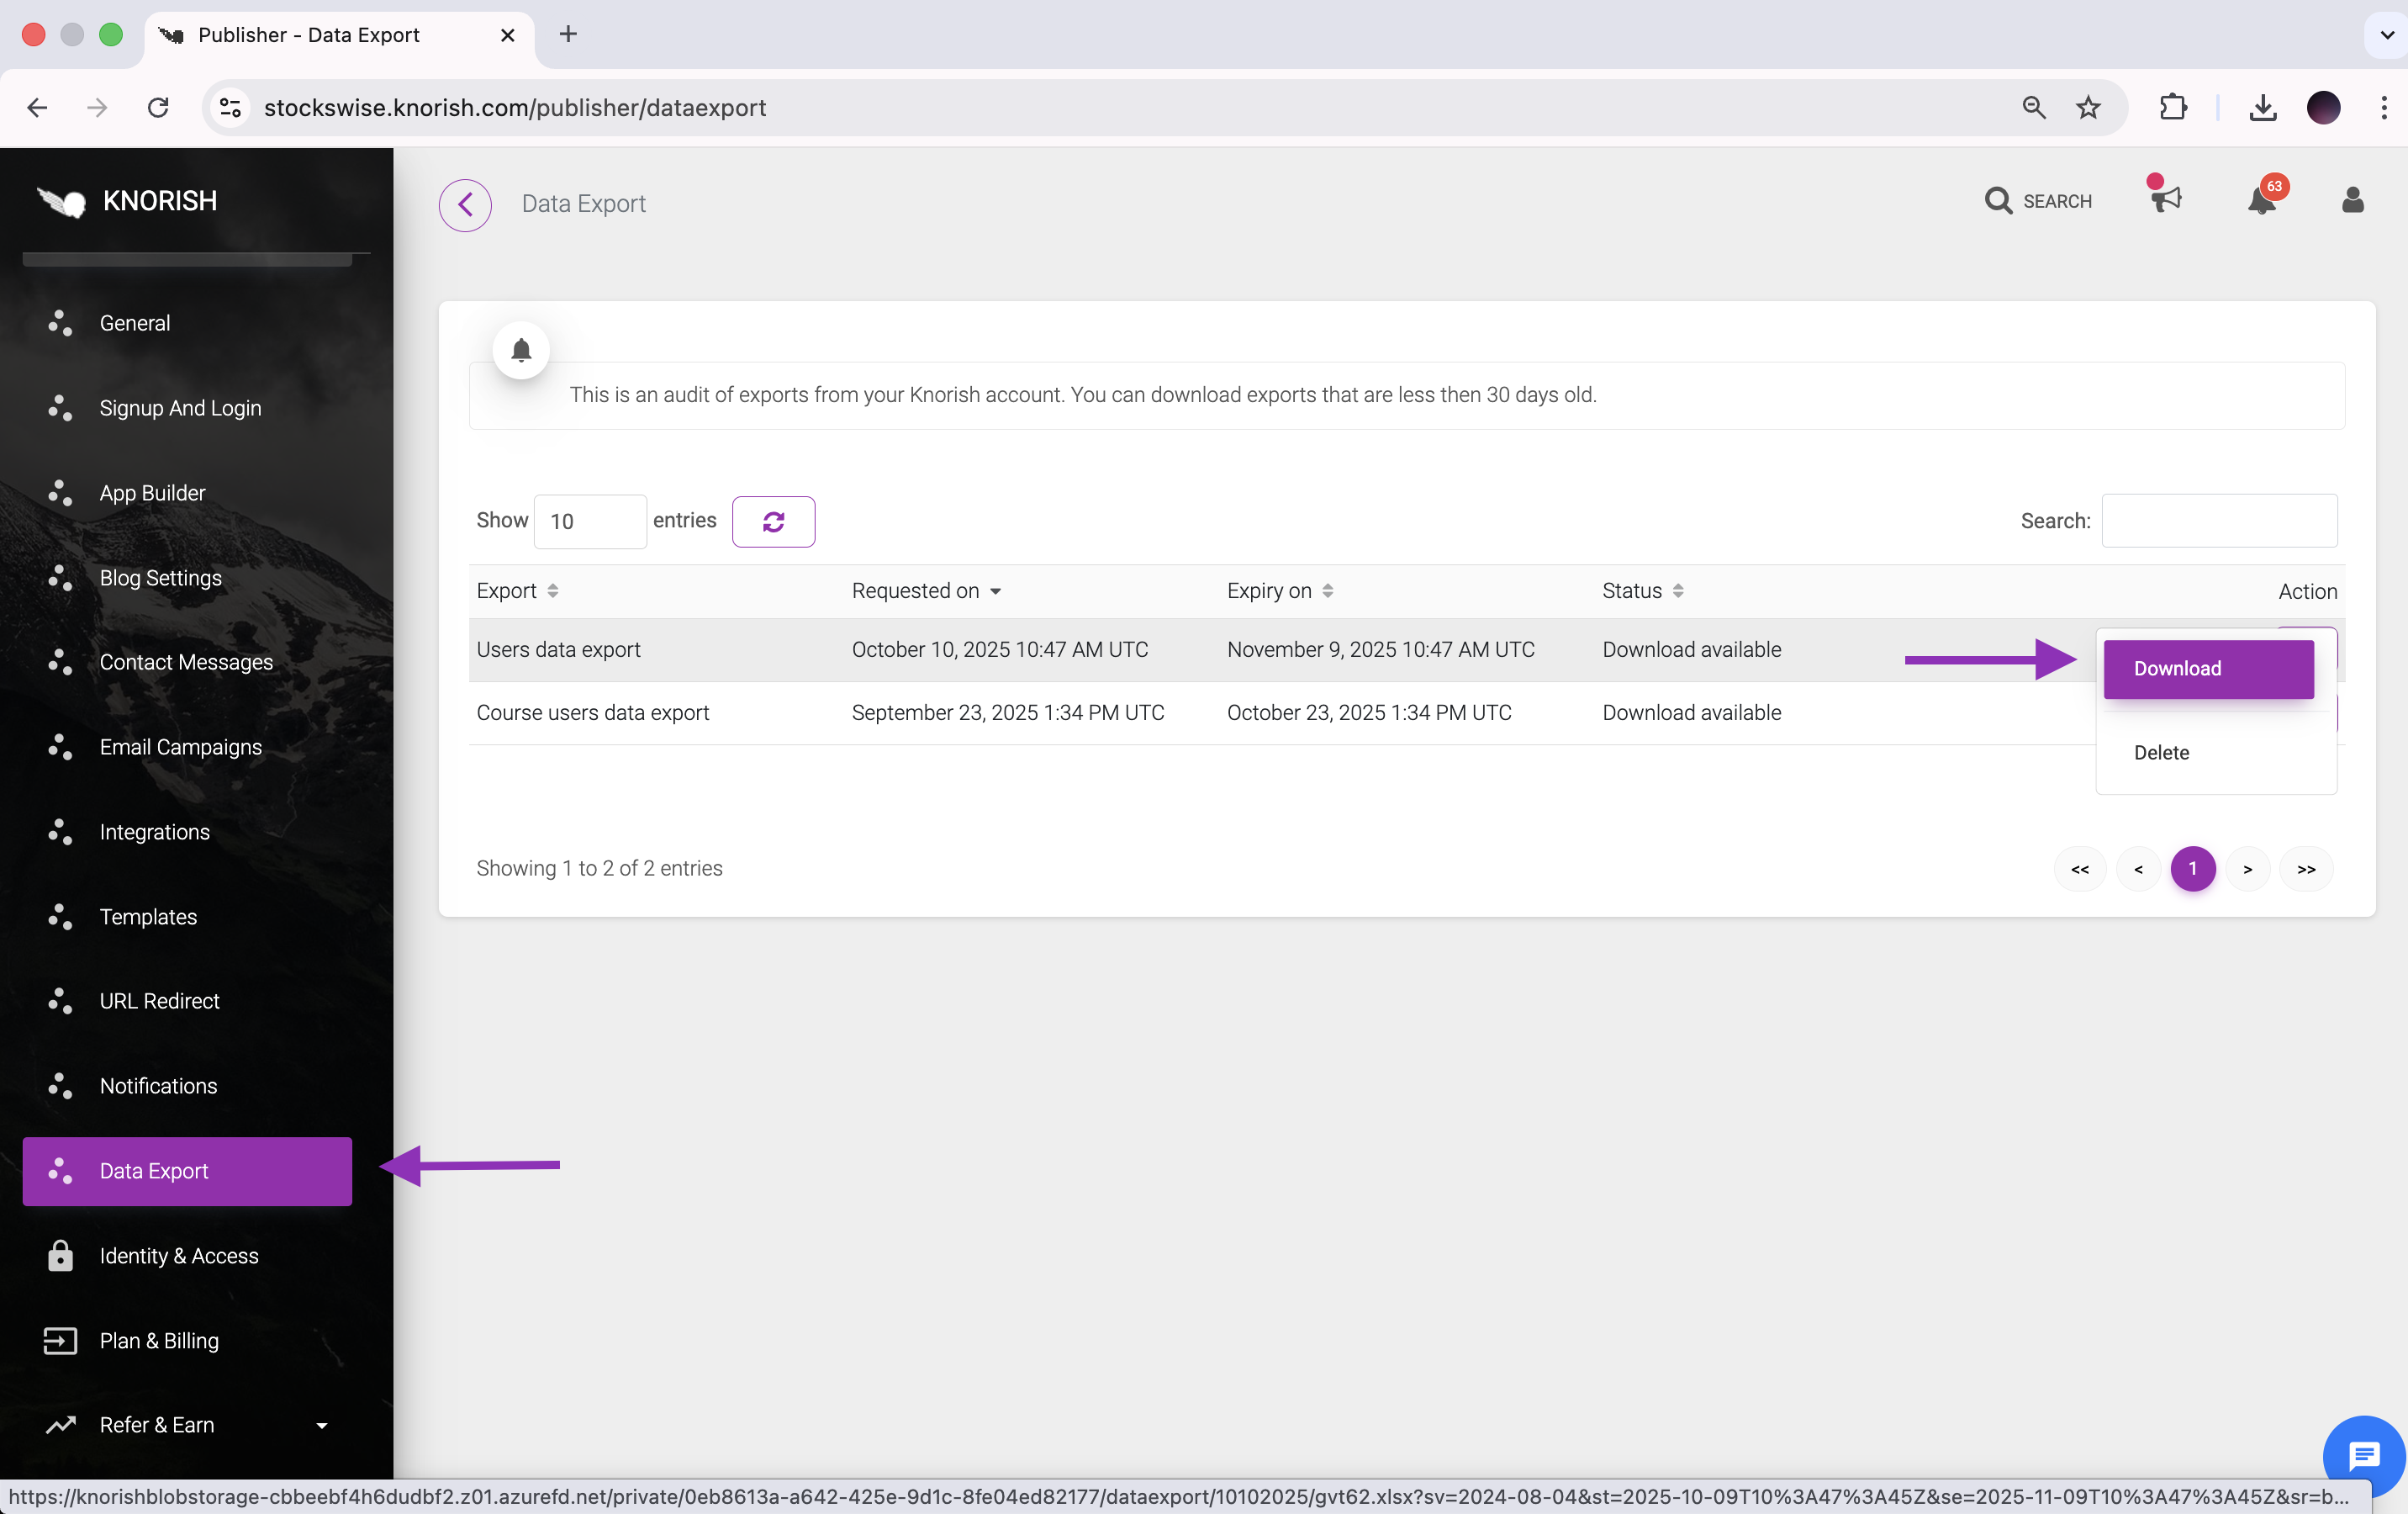Viewport: 2408px width, 1514px height.
Task: Select Download from the action menu
Action: point(2207,669)
